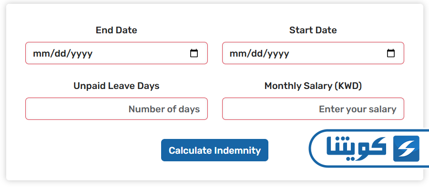Click the blue lightning bolt logo icon

pos(406,148)
